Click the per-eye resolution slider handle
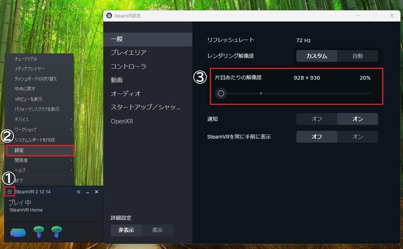The image size is (403, 249). [221, 93]
